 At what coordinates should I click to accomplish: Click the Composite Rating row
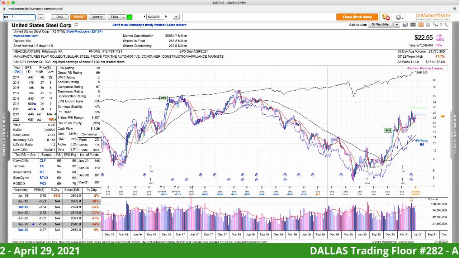point(79,87)
